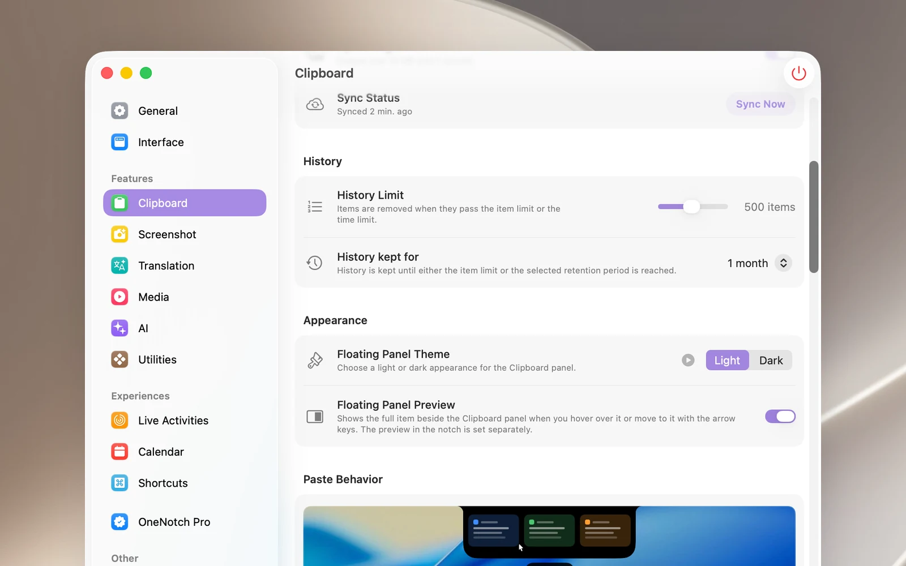Viewport: 906px width, 566px height.
Task: Click the History Limit slider track
Action: (x=693, y=207)
